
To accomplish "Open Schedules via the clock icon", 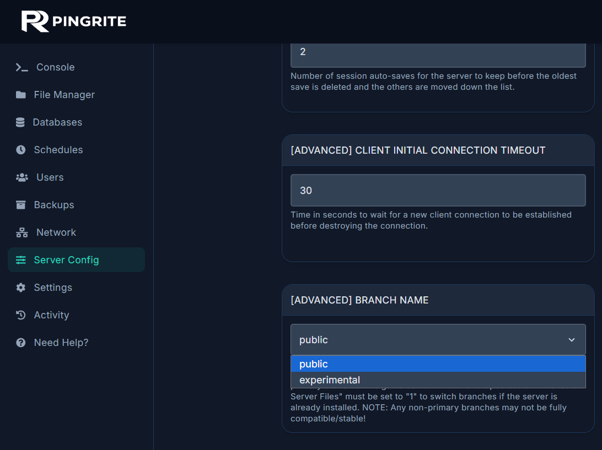I will point(21,149).
